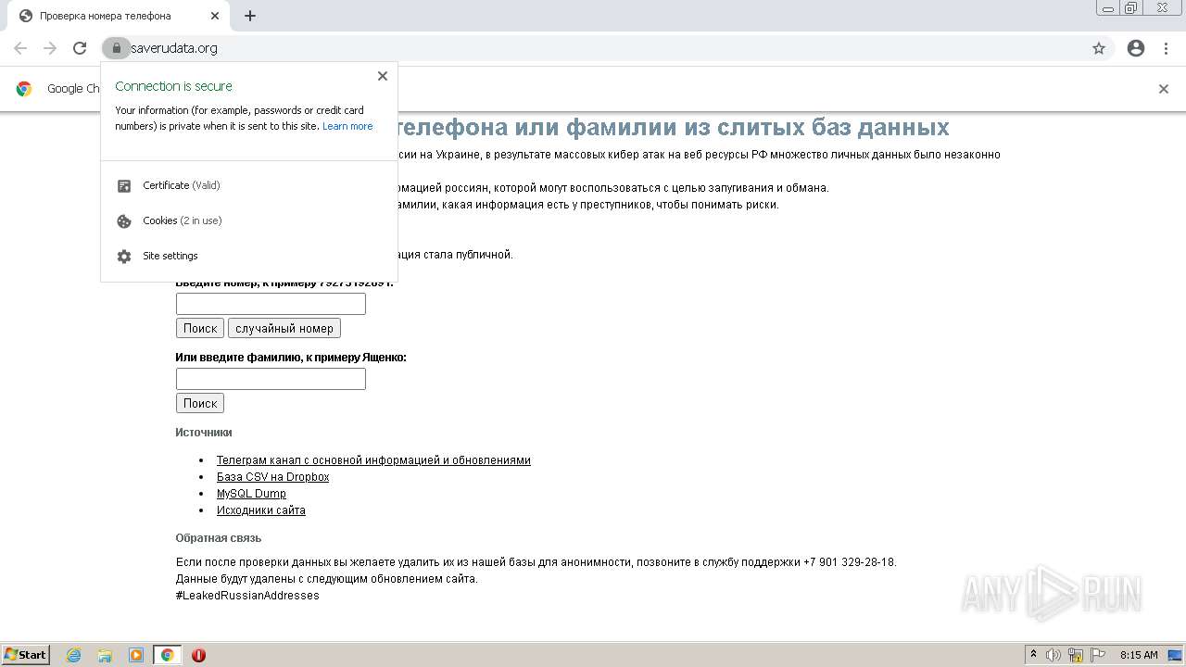
Task: Focus the phone number input field
Action: 271,304
